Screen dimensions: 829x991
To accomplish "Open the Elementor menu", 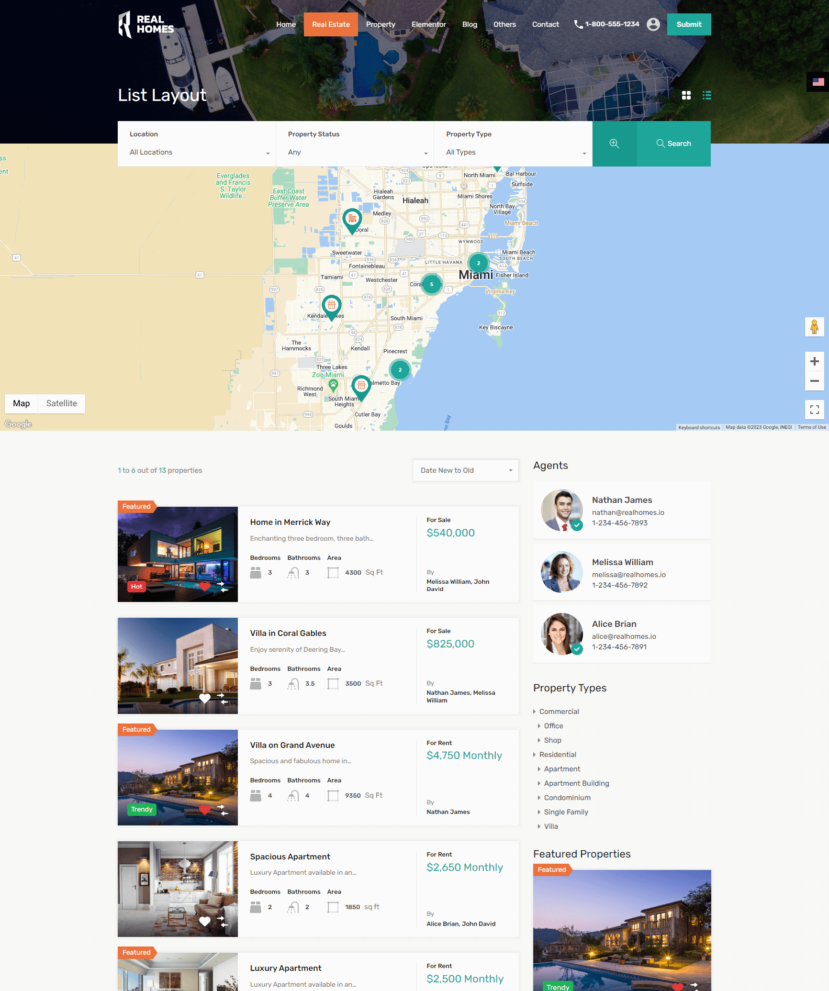I will click(429, 24).
